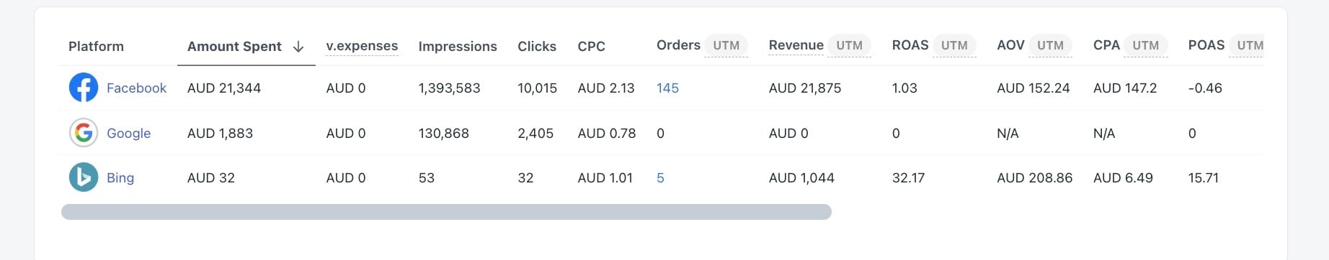Open the Bing platform link
1329x260 pixels.
(x=120, y=177)
